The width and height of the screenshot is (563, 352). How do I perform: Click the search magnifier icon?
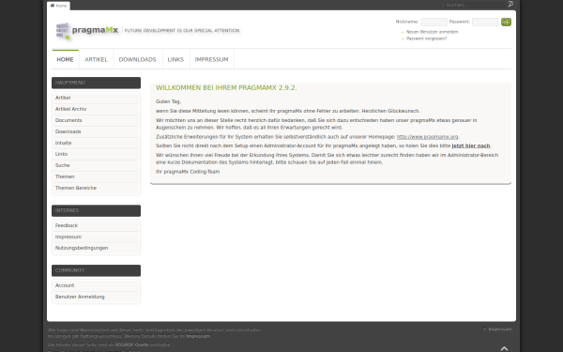[x=510, y=5]
